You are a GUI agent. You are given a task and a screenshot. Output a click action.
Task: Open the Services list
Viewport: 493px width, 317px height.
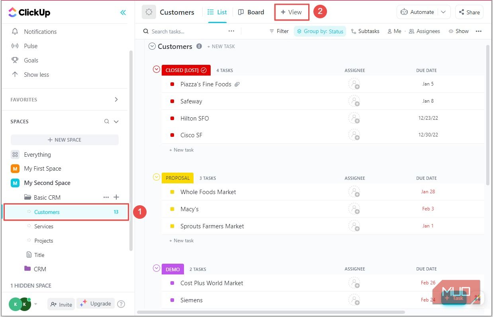[44, 226]
